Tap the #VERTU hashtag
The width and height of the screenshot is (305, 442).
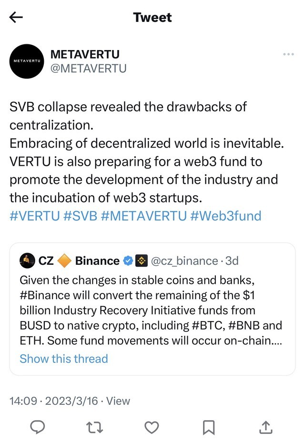click(35, 216)
